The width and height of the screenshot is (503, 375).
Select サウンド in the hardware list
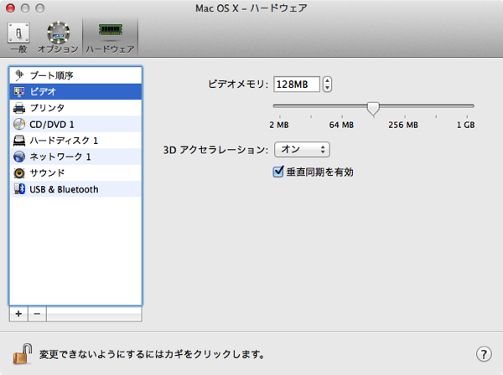pos(75,173)
